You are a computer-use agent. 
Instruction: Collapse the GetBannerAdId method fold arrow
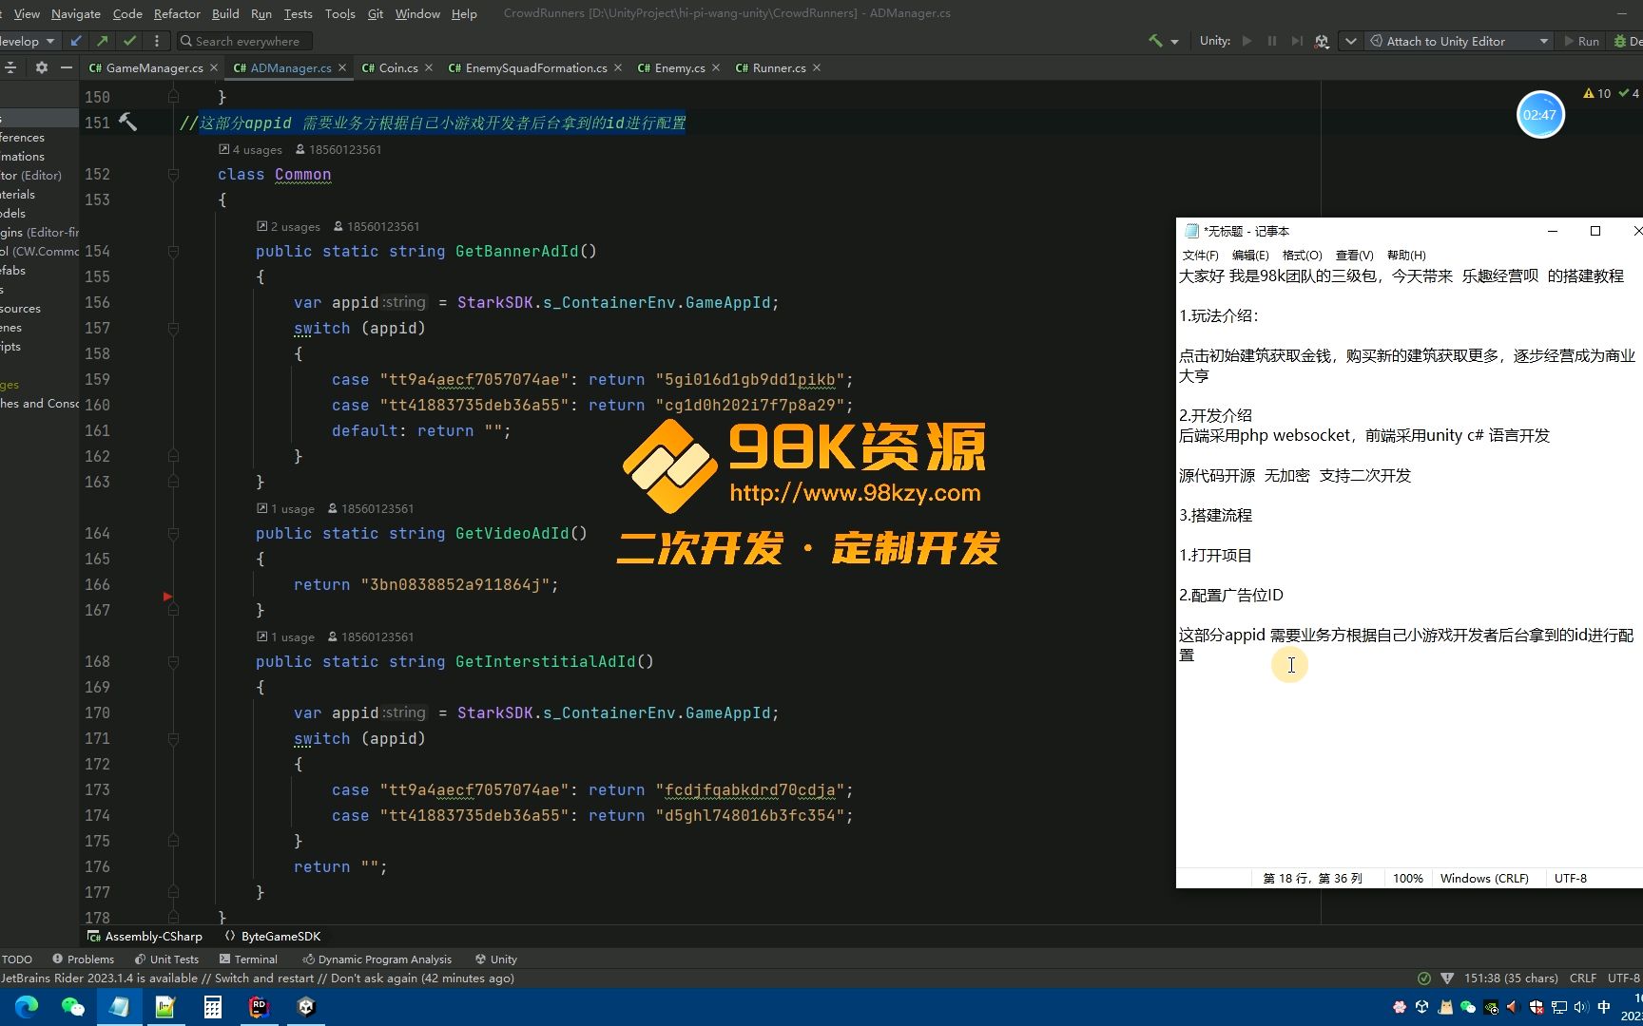(173, 251)
